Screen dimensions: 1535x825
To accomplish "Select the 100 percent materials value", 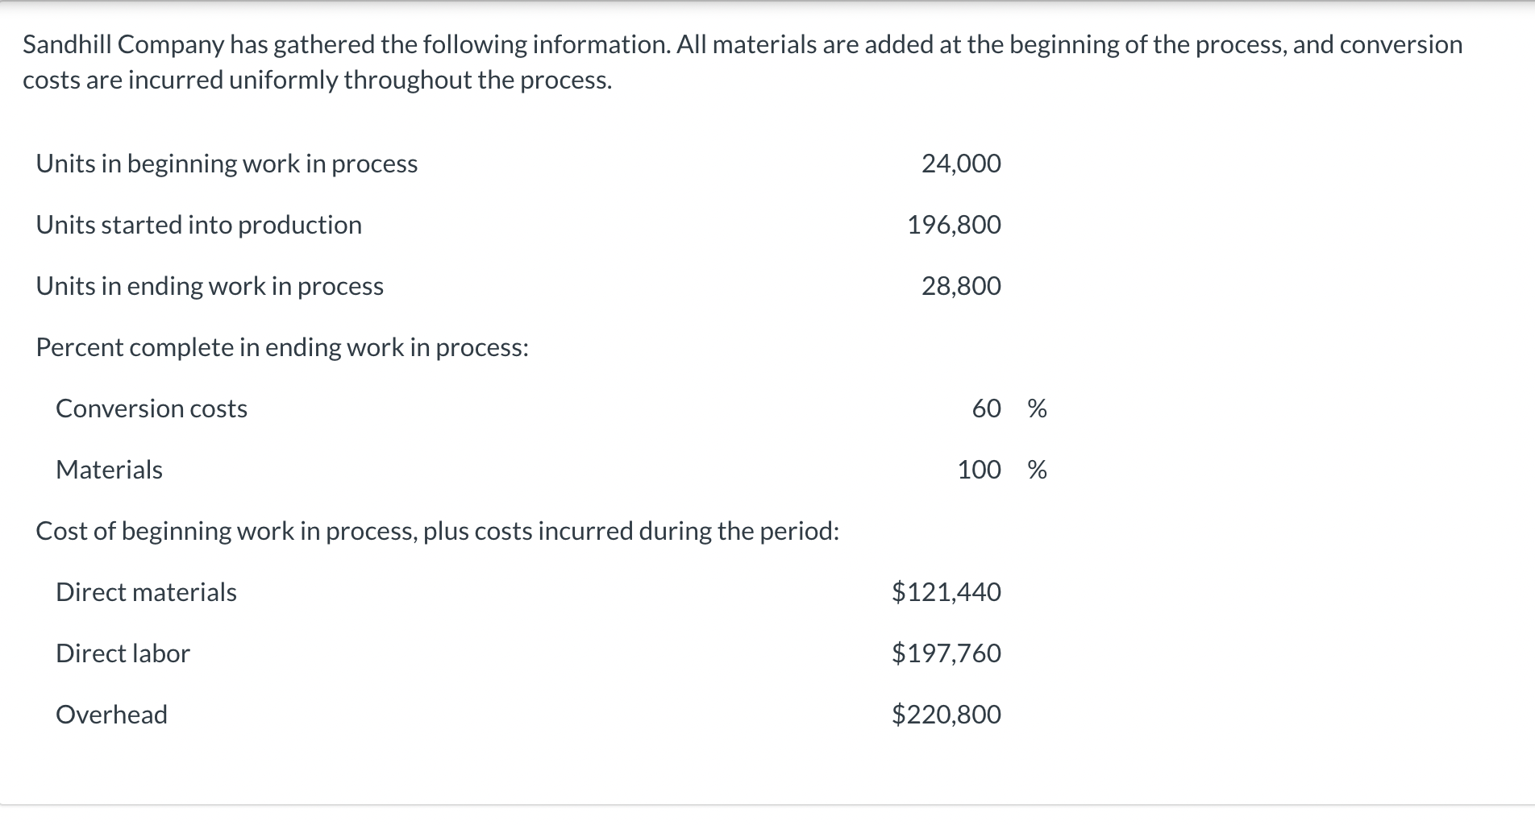I will coord(979,470).
